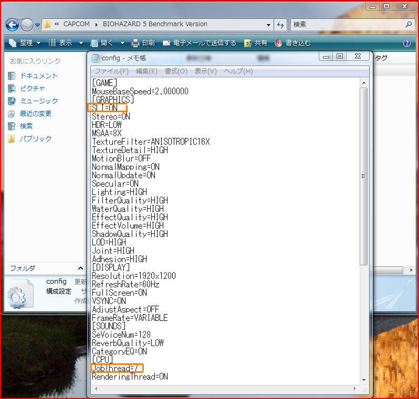Image resolution: width=419 pixels, height=399 pixels.
Task: Click the VSYNC=ON line
Action: [109, 301]
